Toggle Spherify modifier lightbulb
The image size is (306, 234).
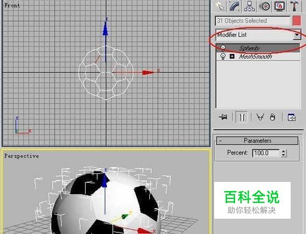pyautogui.click(x=223, y=48)
